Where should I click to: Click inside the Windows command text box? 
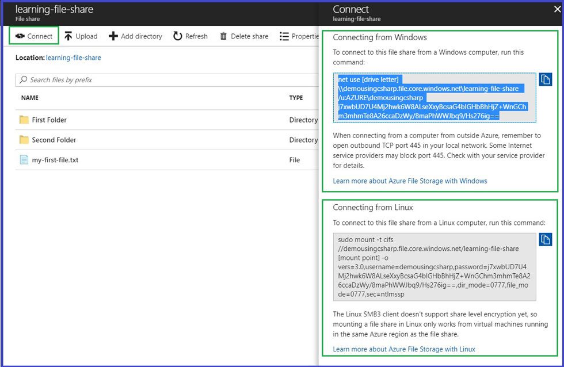click(435, 98)
